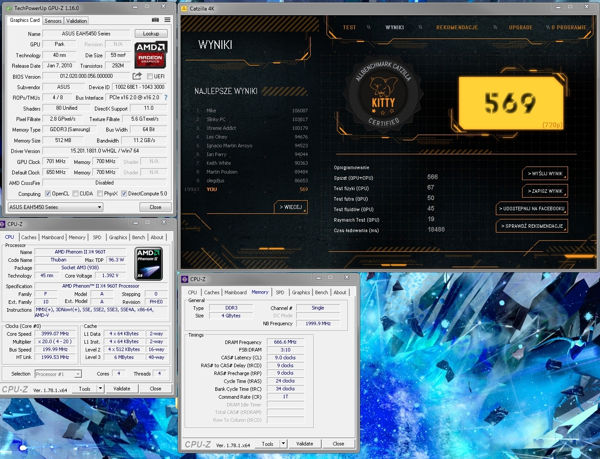The image size is (600, 459).
Task: Open the Mainboard tab in CPU-Z CPU window
Action: click(53, 237)
